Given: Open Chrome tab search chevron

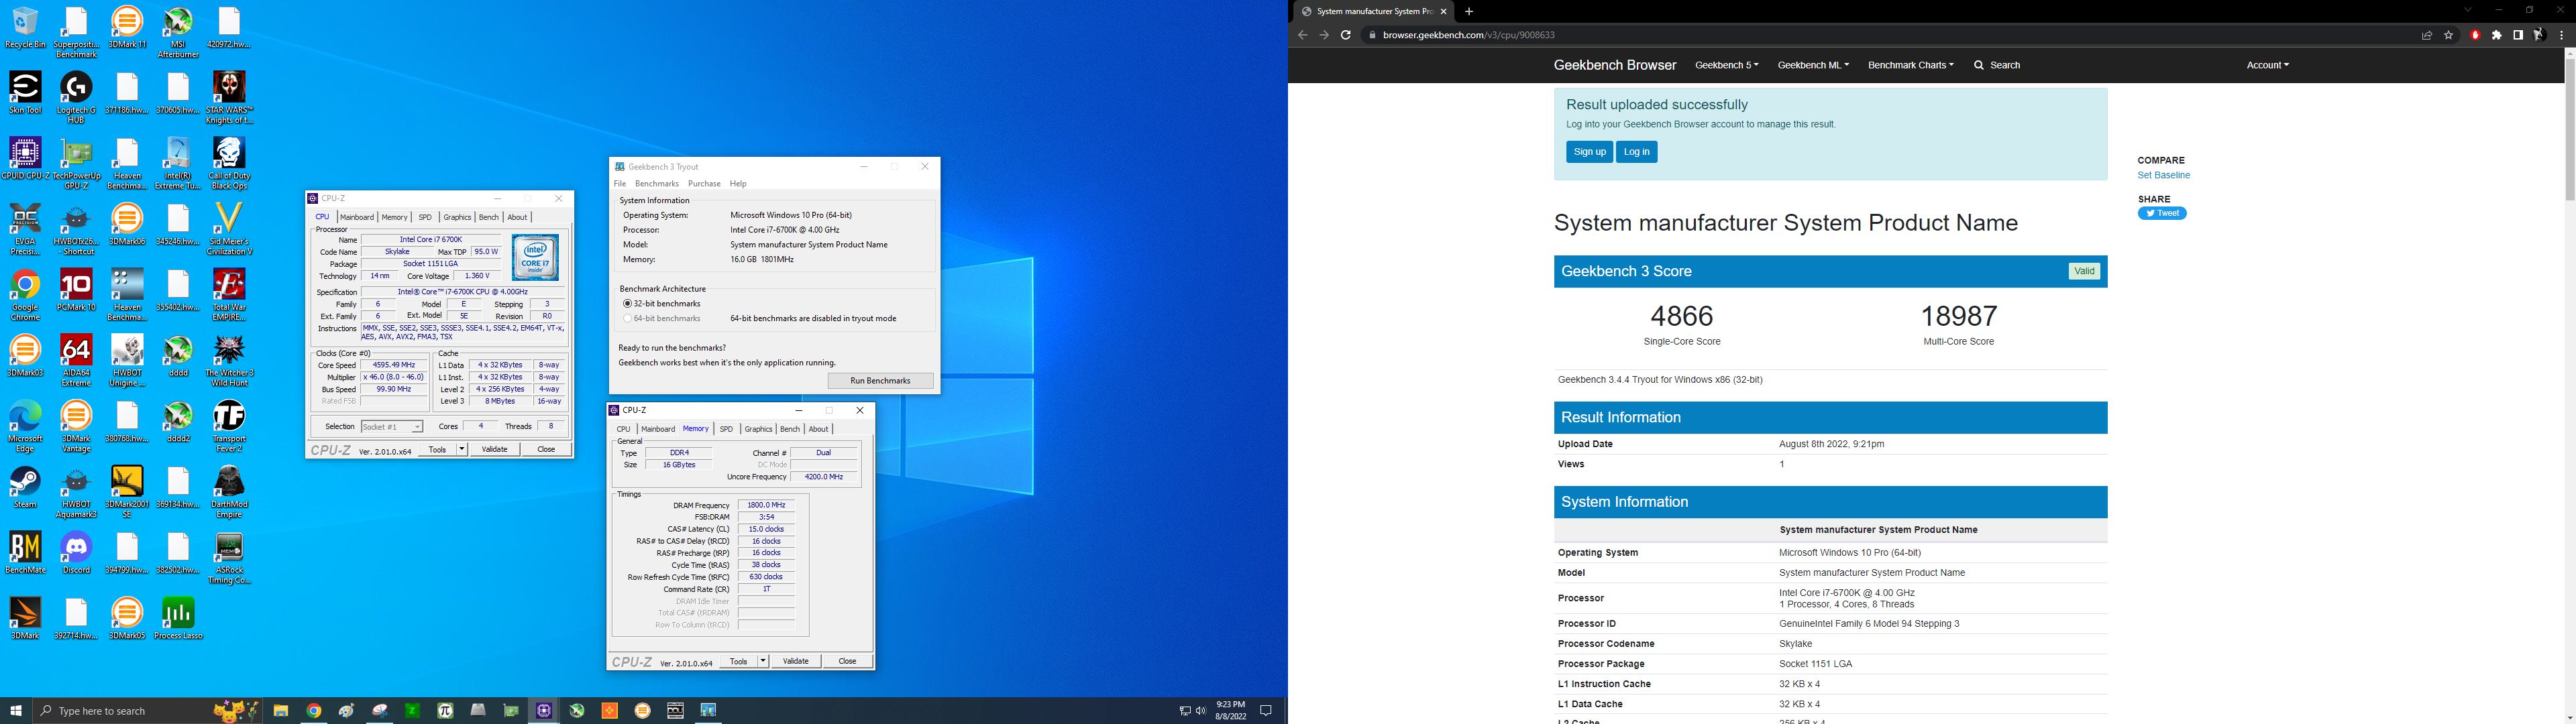Looking at the screenshot, I should coord(2468,11).
